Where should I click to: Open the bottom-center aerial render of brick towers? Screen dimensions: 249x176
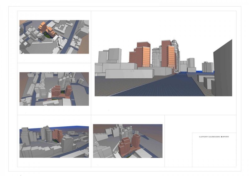128,141
